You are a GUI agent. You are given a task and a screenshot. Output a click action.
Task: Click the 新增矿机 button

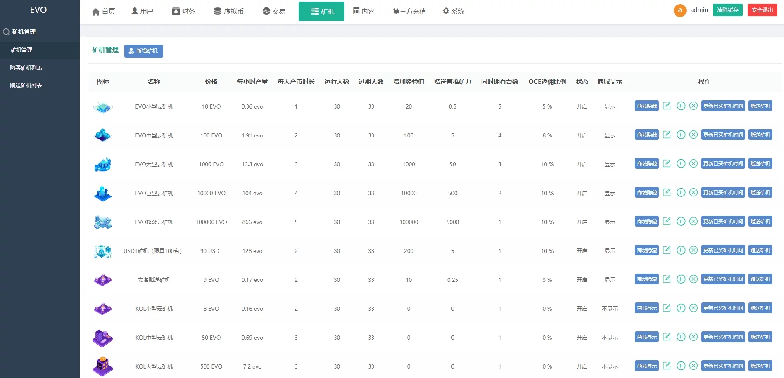[143, 51]
